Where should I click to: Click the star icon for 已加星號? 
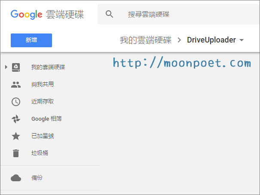click(16, 136)
